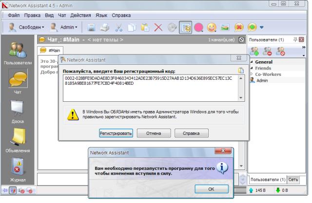This screenshot has height=203, width=312.
Task: Click the chat message input field
Action: tap(63, 179)
